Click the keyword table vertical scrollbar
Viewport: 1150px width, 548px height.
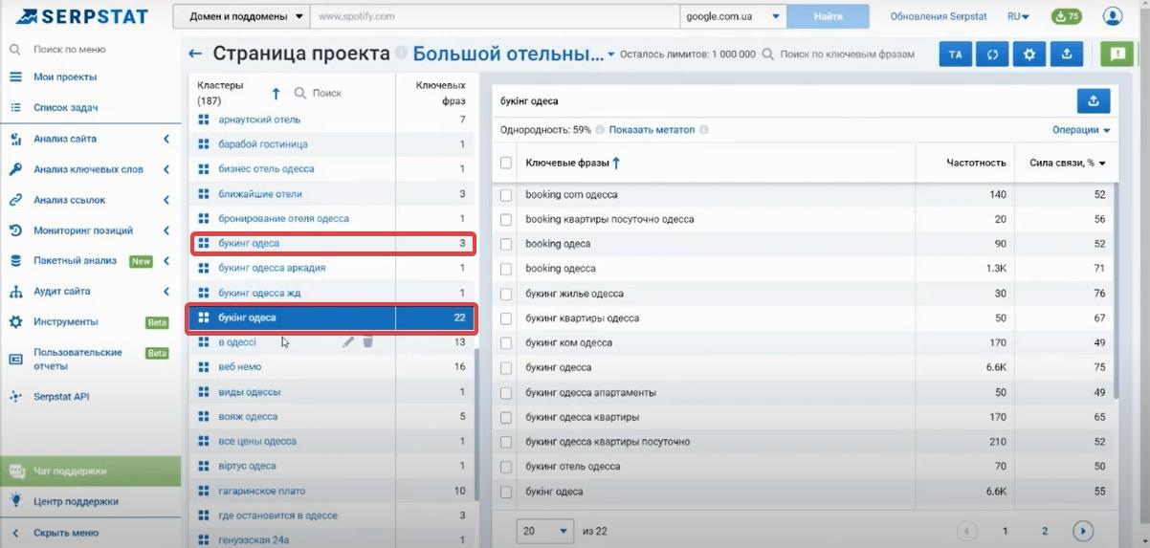pyautogui.click(x=1115, y=292)
